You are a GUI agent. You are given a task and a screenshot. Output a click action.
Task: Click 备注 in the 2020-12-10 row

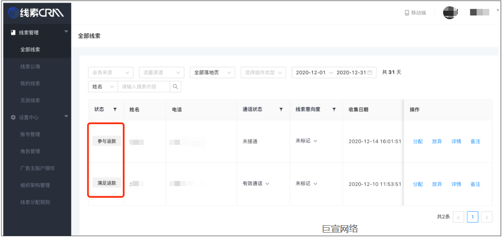point(475,184)
